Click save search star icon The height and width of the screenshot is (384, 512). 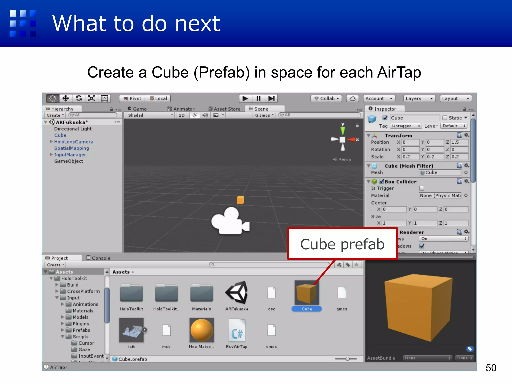(356, 265)
